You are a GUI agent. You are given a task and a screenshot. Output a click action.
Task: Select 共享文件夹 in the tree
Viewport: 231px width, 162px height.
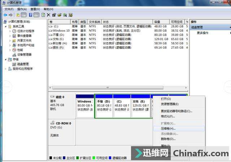(x=24, y=40)
